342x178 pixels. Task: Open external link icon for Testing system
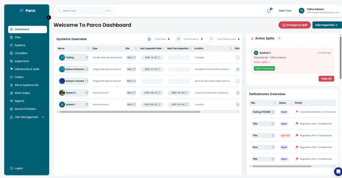(86, 57)
